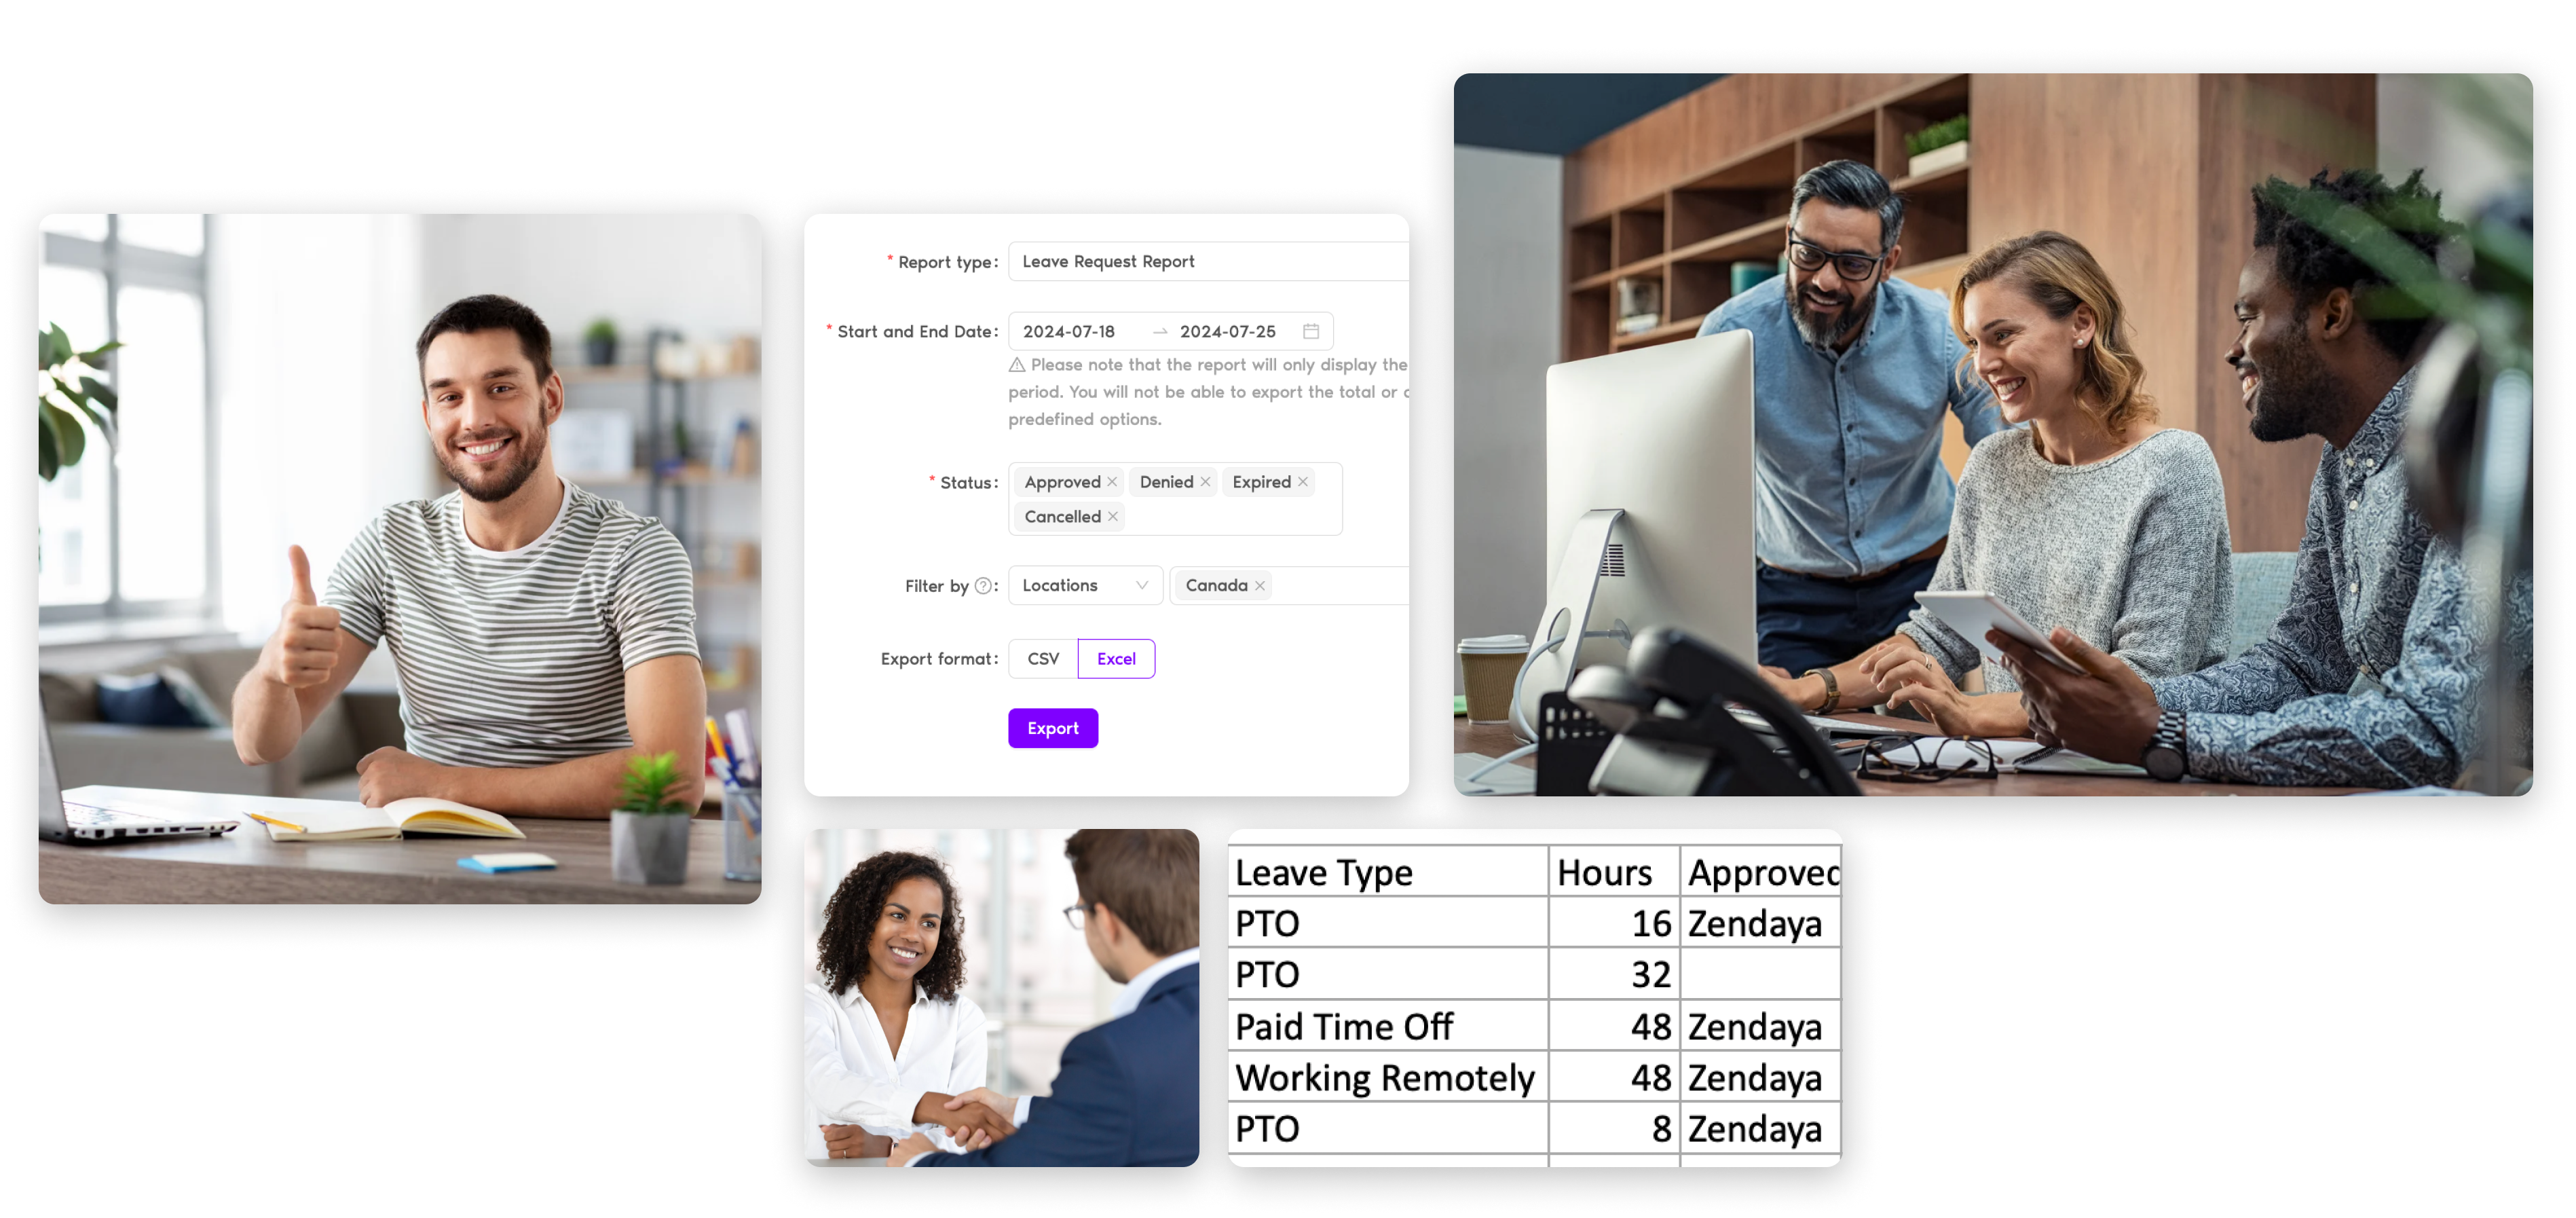Remove Canada location filter
2576x1218 pixels.
[1252, 587]
